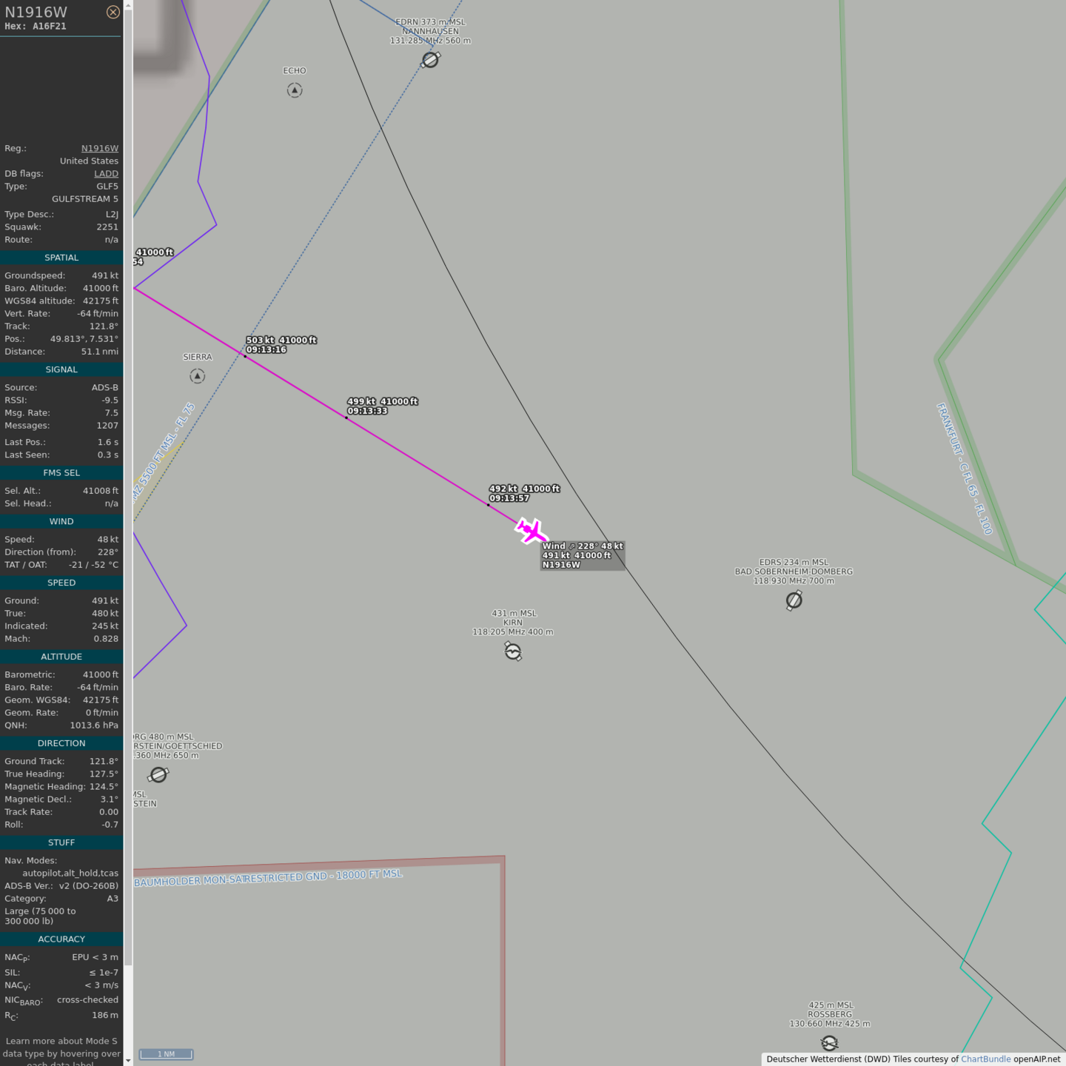Click the SPATIAL section header
This screenshot has height=1066, width=1066.
pyautogui.click(x=61, y=258)
